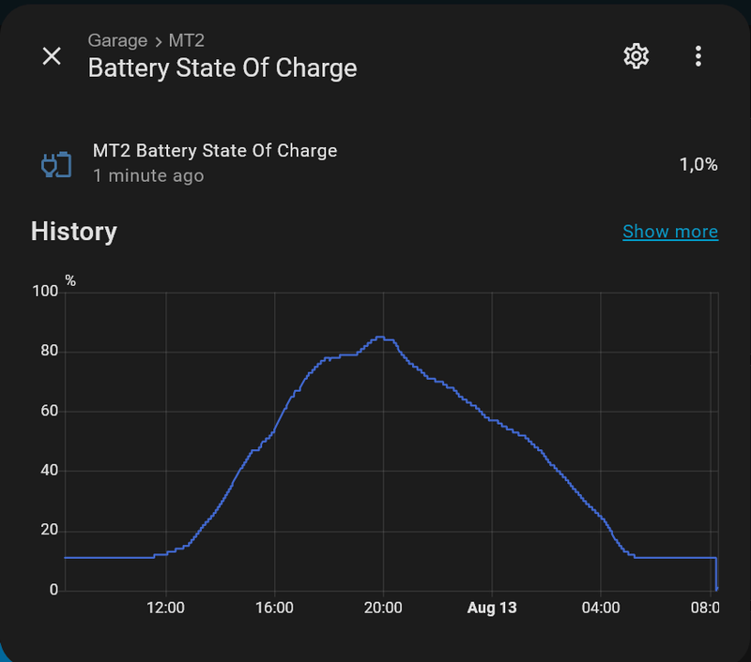The height and width of the screenshot is (662, 751).
Task: Click the 1,0% current state value
Action: 698,165
